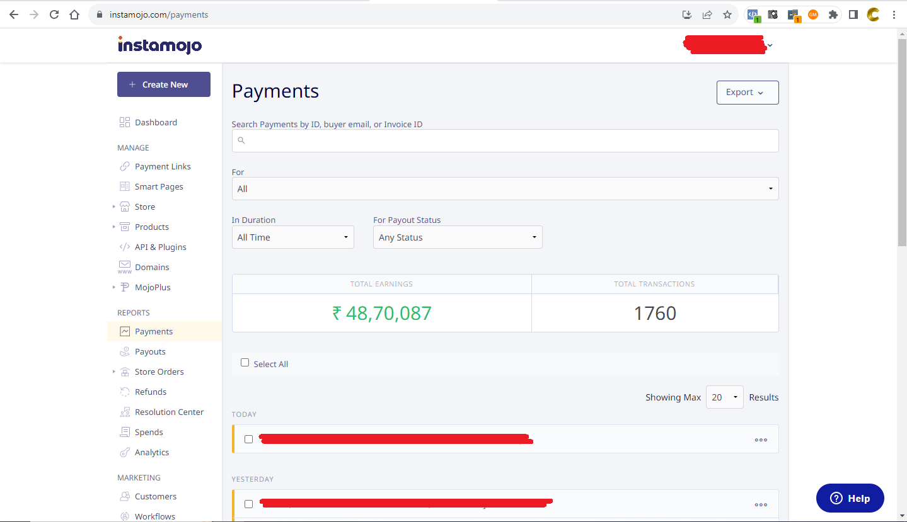Screen dimensions: 907x522
Task: Click the Refunds icon in sidebar
Action: coord(124,392)
